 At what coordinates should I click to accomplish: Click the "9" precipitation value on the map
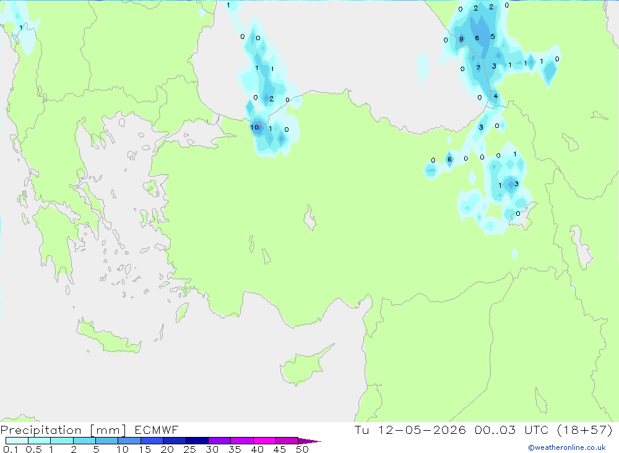pyautogui.click(x=461, y=39)
